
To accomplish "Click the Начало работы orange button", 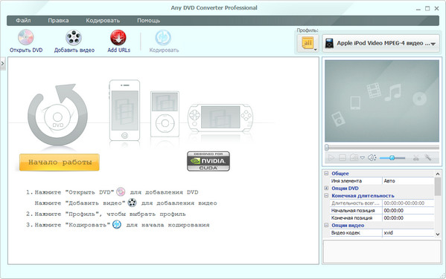I will 60,163.
